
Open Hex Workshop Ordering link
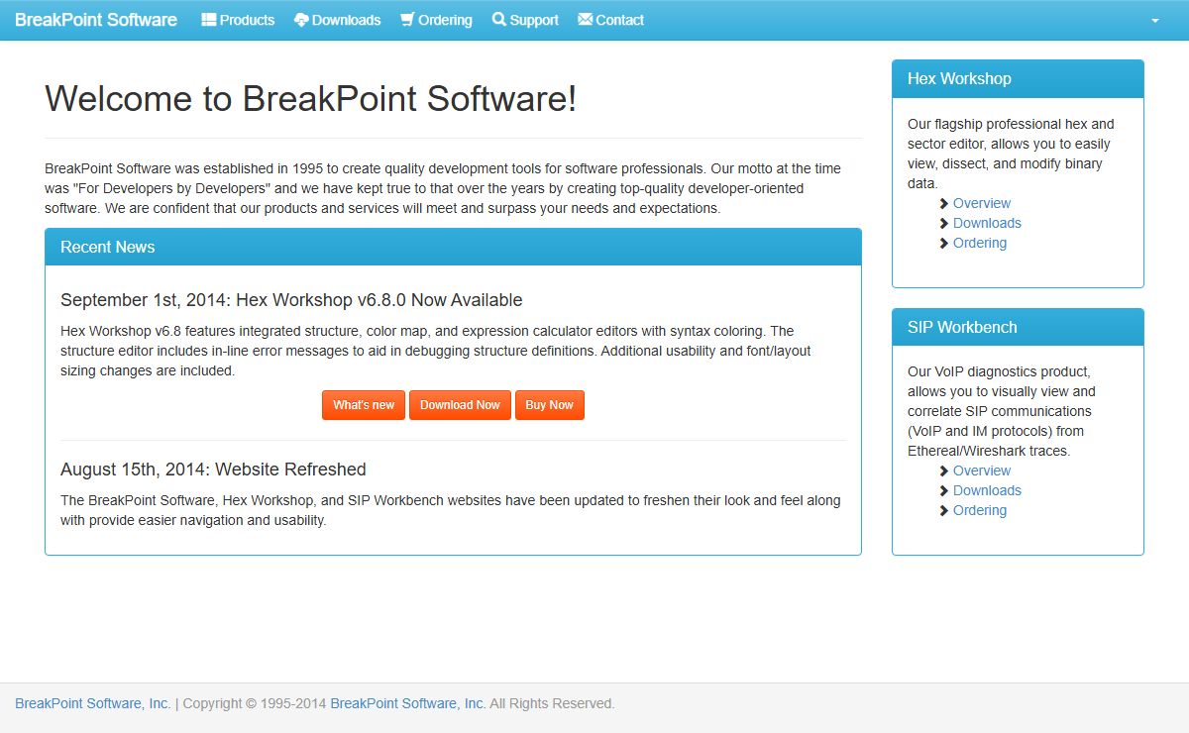[x=980, y=243]
